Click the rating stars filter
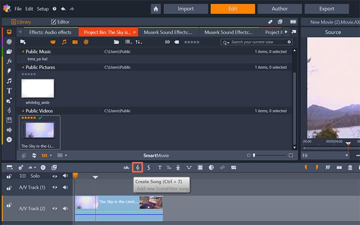360x225 pixels. (191, 42)
